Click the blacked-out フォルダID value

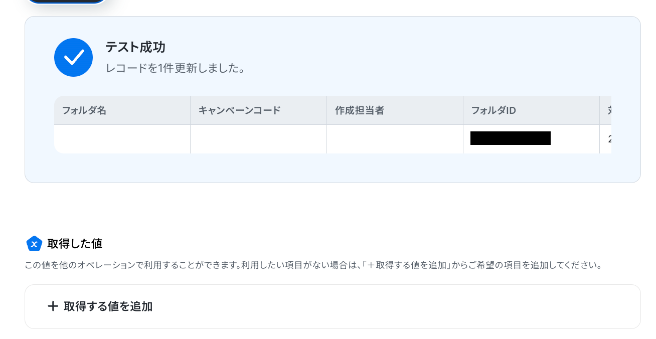point(511,138)
